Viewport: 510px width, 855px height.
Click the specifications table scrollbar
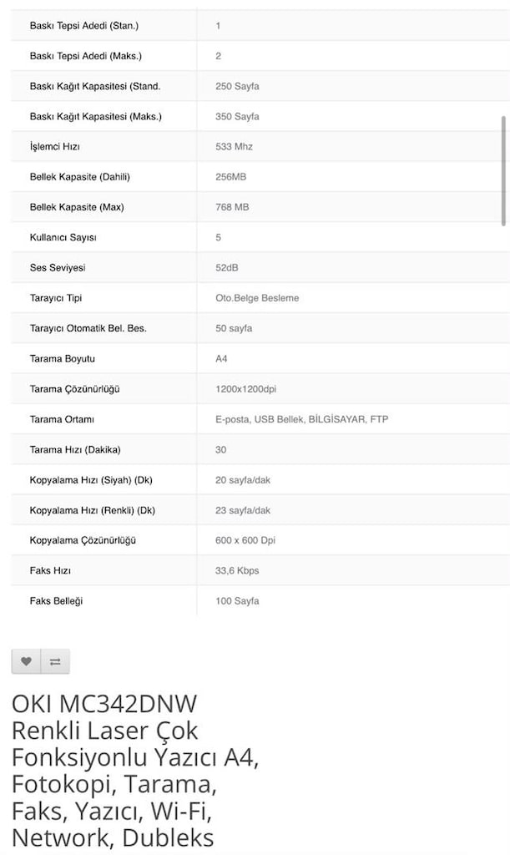pos(503,170)
